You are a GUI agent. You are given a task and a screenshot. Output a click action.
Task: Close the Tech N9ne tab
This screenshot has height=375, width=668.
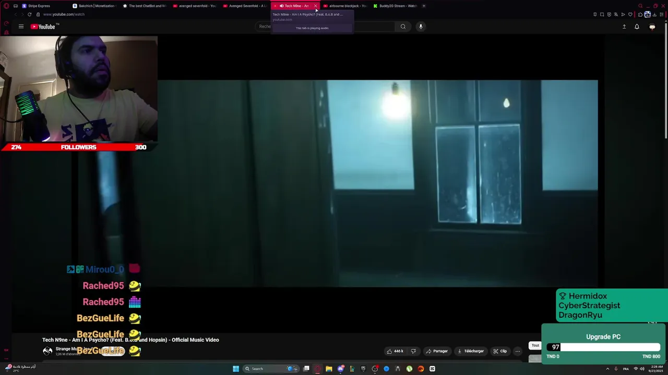coord(315,6)
